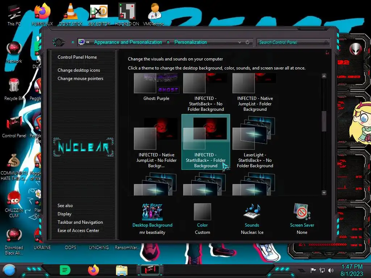The width and height of the screenshot is (371, 278).
Task: Click the back navigation orb button
Action: [x=58, y=42]
